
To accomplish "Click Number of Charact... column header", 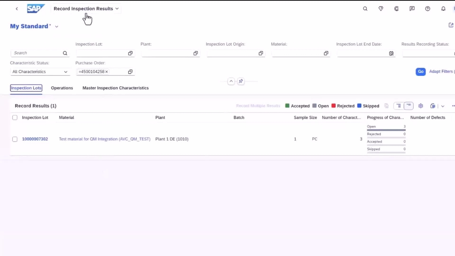I will click(341, 118).
